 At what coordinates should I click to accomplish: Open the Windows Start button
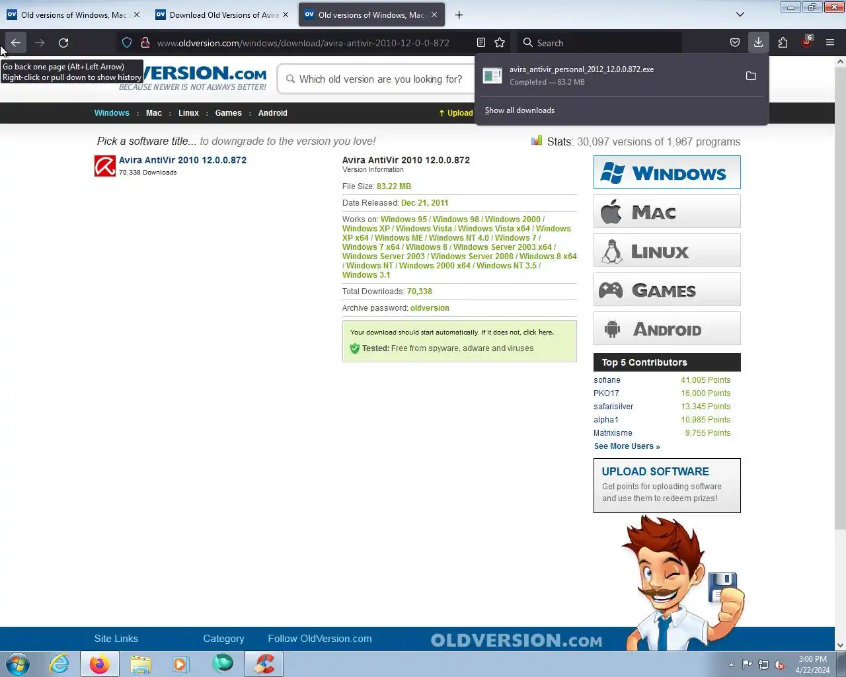point(18,664)
